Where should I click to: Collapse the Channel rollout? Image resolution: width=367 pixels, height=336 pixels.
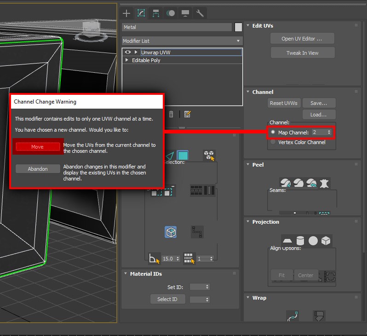tap(248, 92)
